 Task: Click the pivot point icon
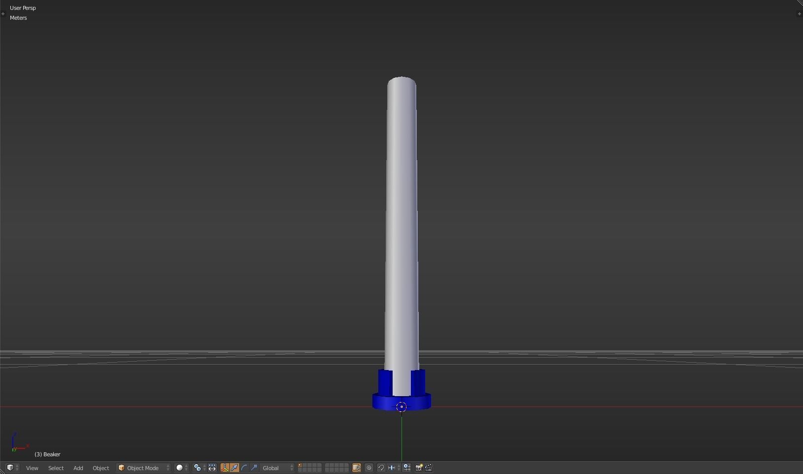(x=197, y=468)
